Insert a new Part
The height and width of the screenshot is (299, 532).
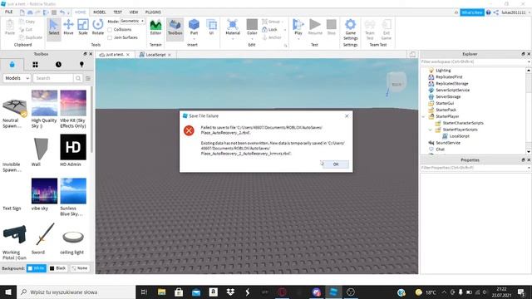click(x=194, y=26)
